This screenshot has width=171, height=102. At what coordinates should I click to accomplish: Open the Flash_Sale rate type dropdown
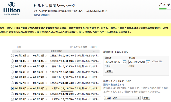pyautogui.click(x=122, y=98)
